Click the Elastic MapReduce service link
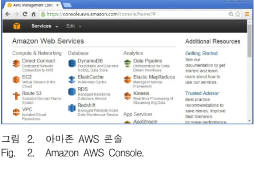254x169 pixels. (x=154, y=77)
